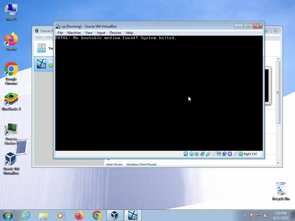Screen dimensions: 295x221
Task: Click the network tray icon
Action: tap(259, 216)
